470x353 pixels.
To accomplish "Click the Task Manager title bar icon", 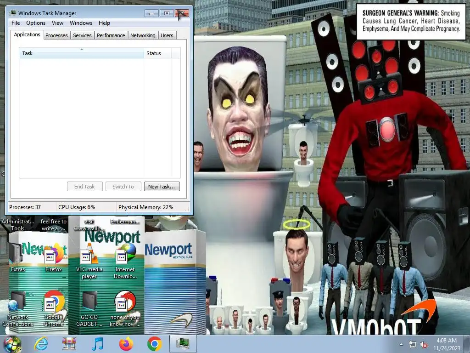I will click(13, 13).
